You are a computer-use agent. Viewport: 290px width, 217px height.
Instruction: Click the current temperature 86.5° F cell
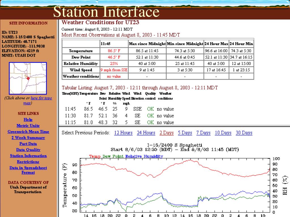[x=114, y=51]
